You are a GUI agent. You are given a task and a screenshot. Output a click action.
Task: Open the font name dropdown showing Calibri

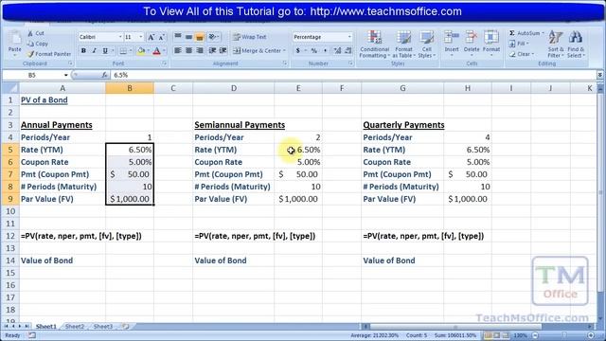[x=120, y=37]
